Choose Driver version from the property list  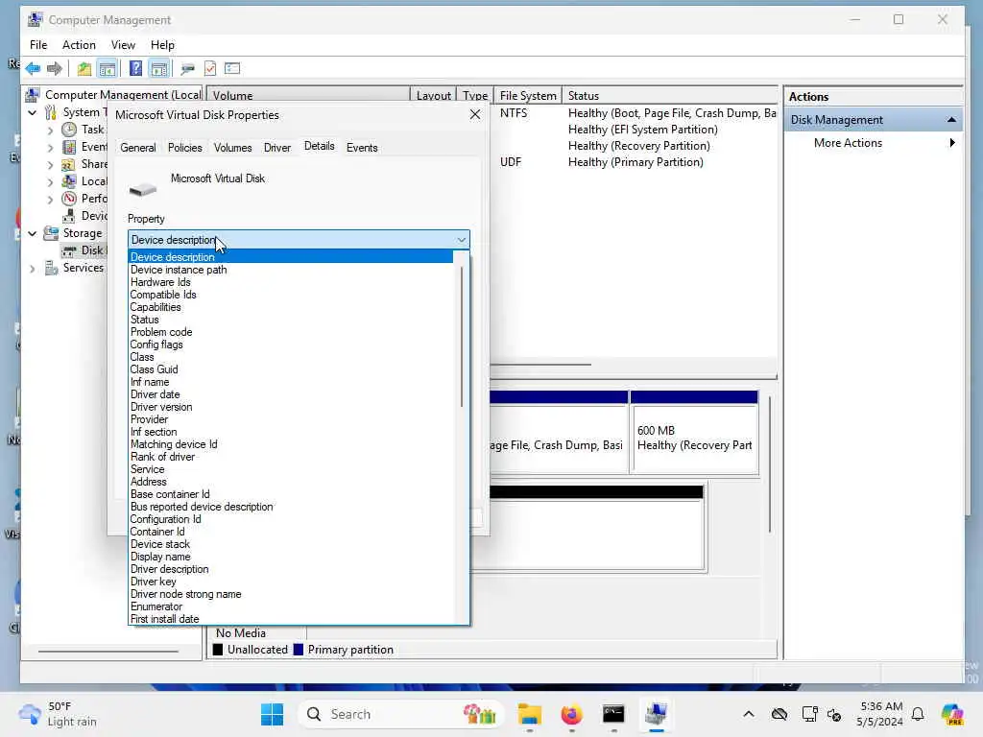[161, 407]
